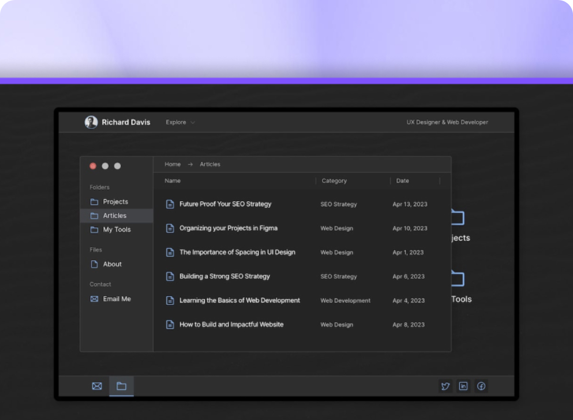The image size is (573, 420).
Task: Click file icon beside Building a Strong SEO Strategy
Action: click(170, 276)
